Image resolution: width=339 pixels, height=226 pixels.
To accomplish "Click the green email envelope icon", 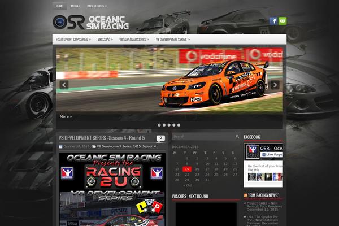I will point(282,21).
